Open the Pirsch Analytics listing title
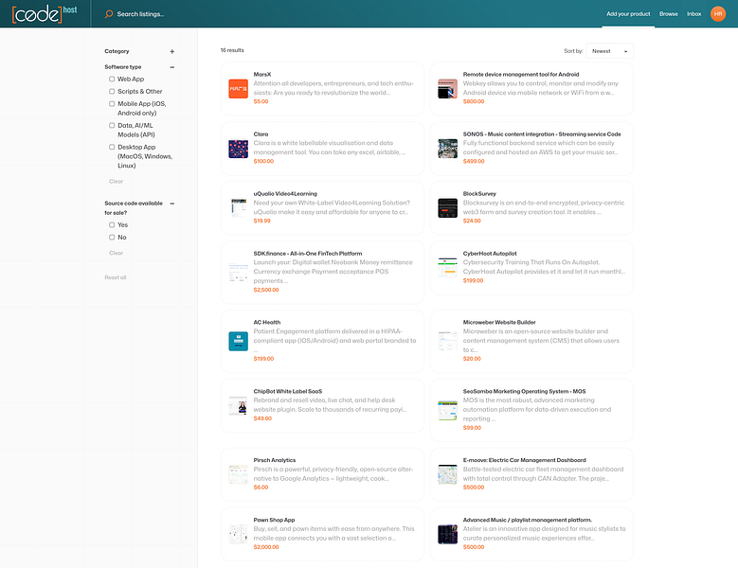The height and width of the screenshot is (568, 738). [x=275, y=460]
